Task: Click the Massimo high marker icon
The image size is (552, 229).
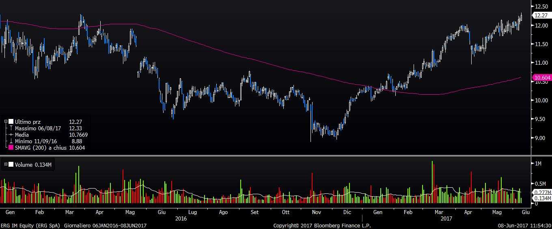Action: click(11, 128)
